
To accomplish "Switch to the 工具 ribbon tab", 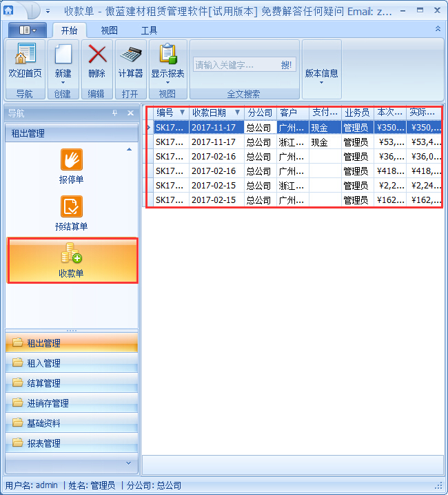I will pyautogui.click(x=149, y=30).
